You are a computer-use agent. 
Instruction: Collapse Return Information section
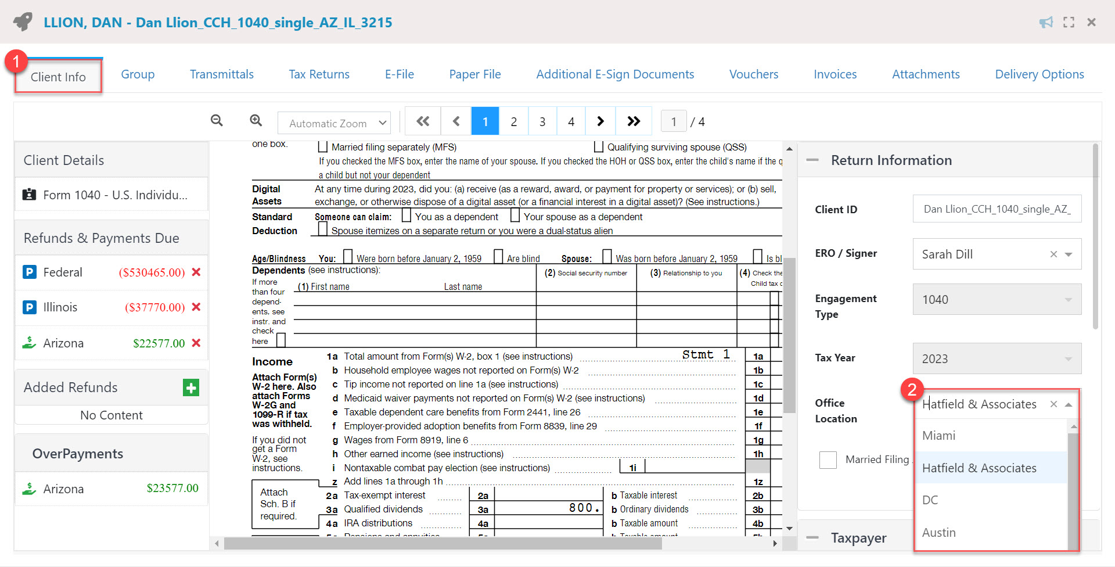pos(812,160)
